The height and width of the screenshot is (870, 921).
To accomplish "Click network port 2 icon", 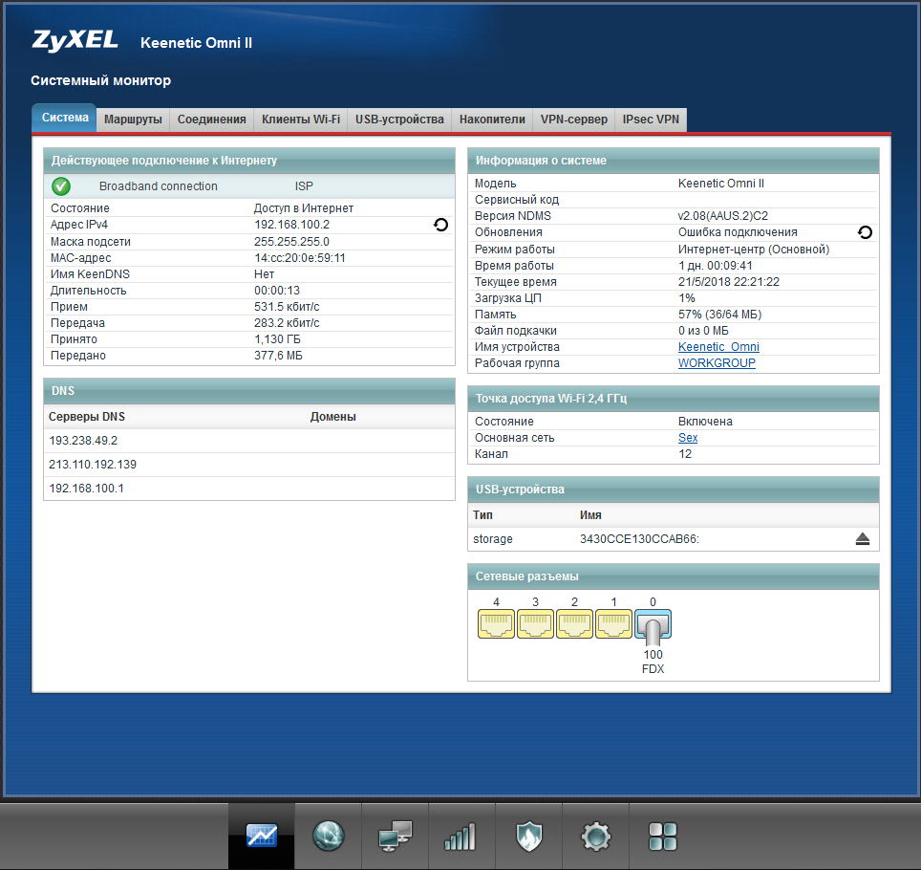I will (x=574, y=623).
